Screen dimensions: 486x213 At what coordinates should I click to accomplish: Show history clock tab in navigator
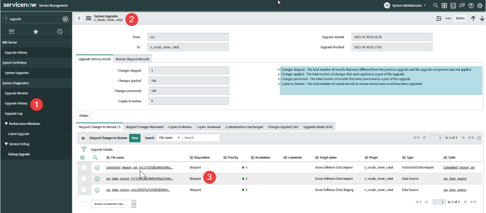click(60, 31)
